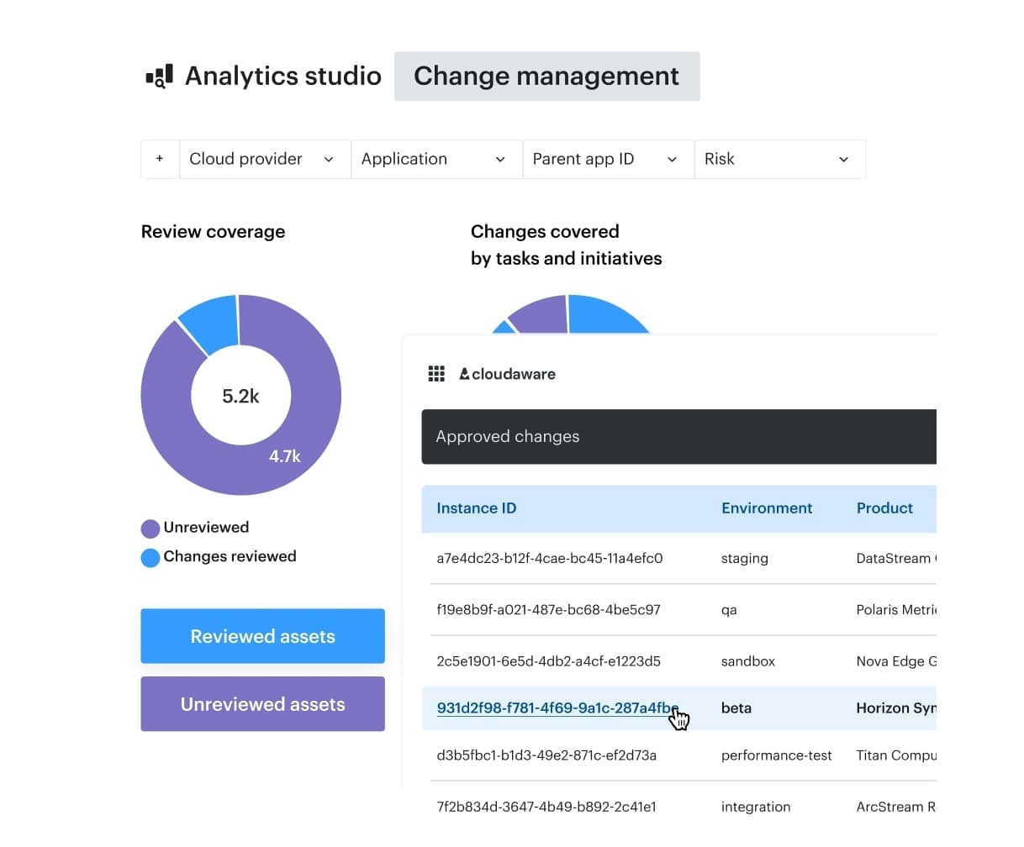Click the Product column header

pyautogui.click(x=884, y=508)
